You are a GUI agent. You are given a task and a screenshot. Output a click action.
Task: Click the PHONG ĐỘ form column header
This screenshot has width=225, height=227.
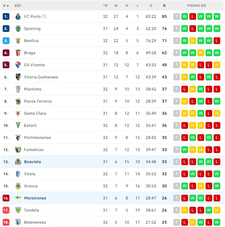coord(197,6)
